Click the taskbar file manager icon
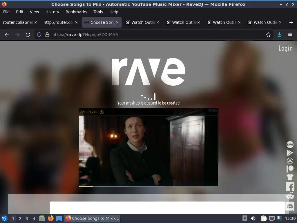 click(42, 218)
